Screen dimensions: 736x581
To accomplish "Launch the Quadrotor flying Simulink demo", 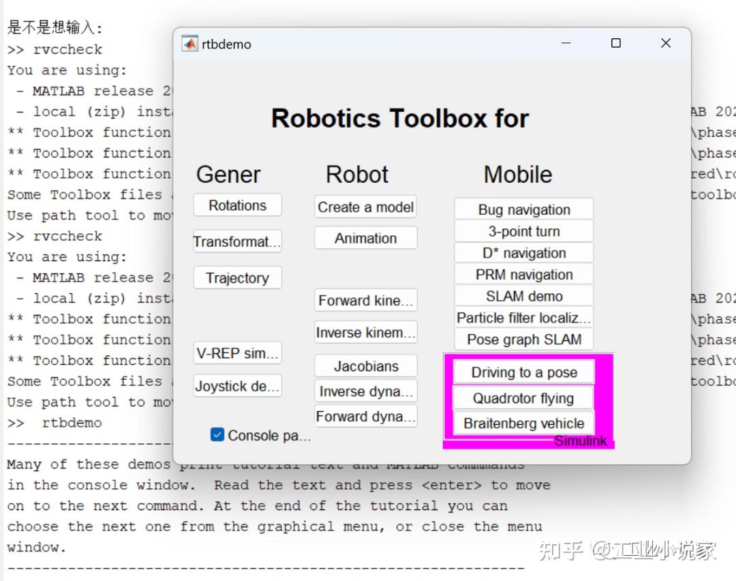I will coord(522,398).
